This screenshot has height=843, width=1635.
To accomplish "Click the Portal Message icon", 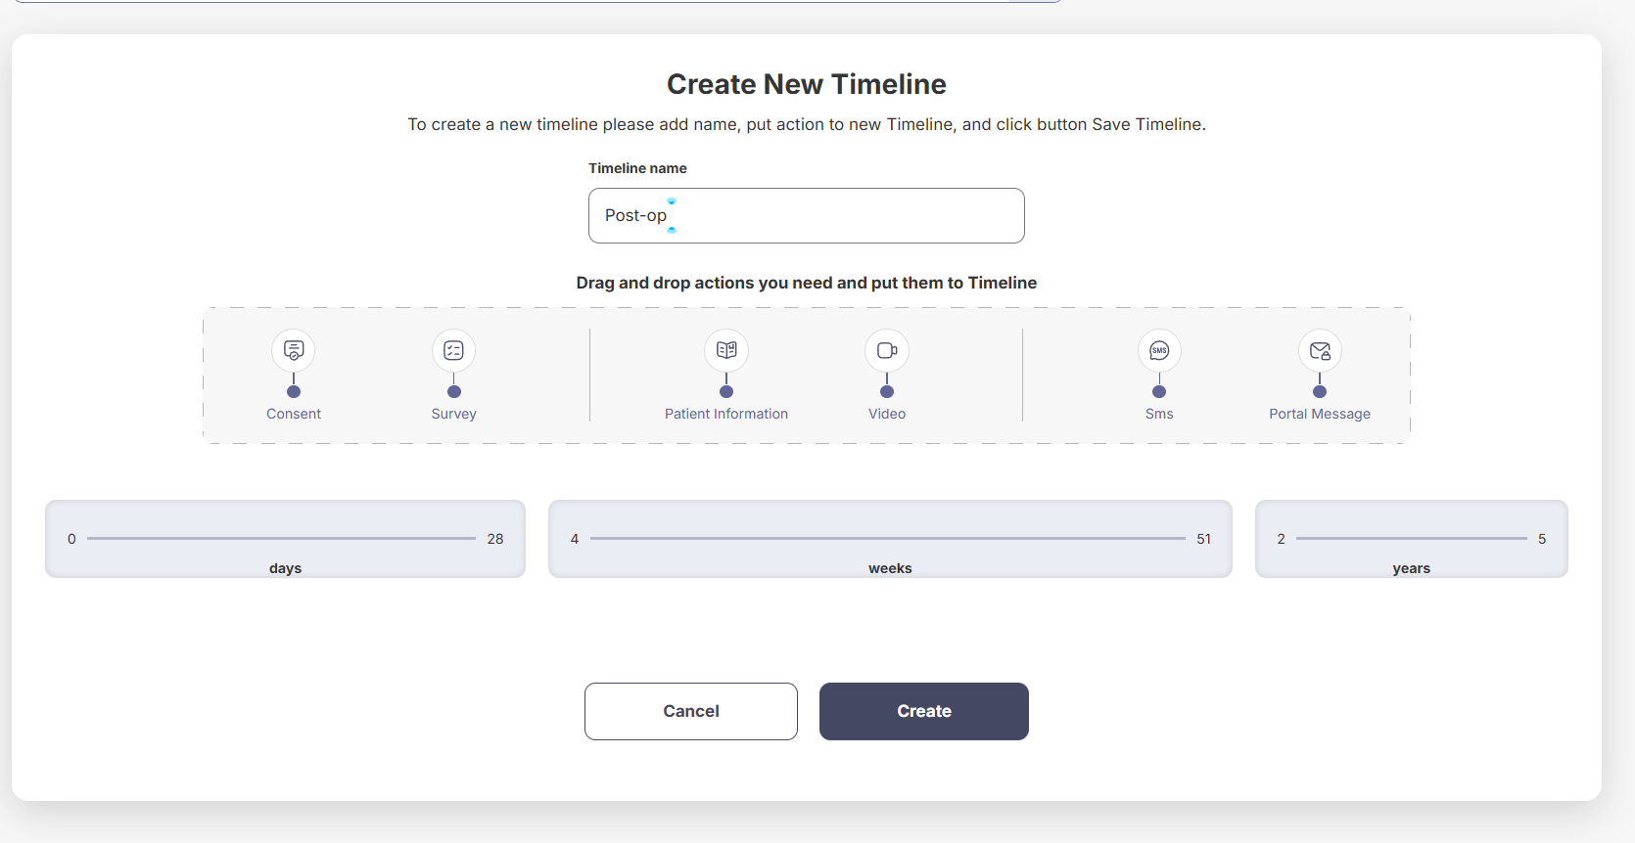I will coord(1320,350).
